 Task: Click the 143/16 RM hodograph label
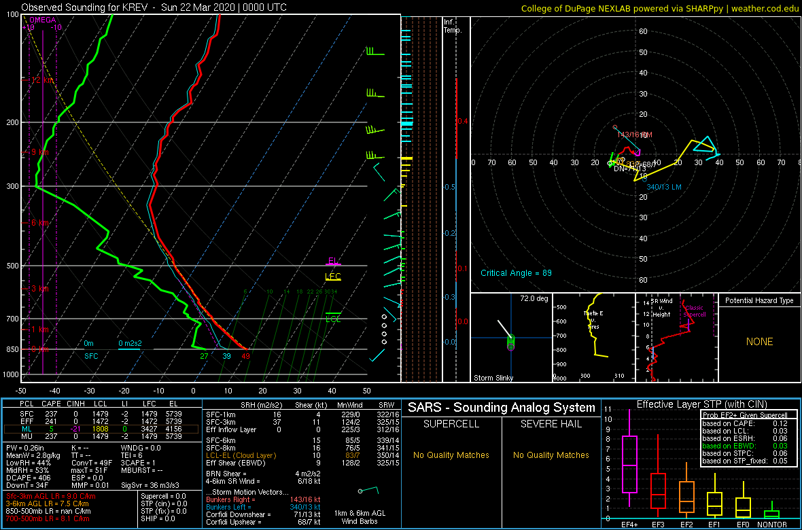(x=635, y=135)
